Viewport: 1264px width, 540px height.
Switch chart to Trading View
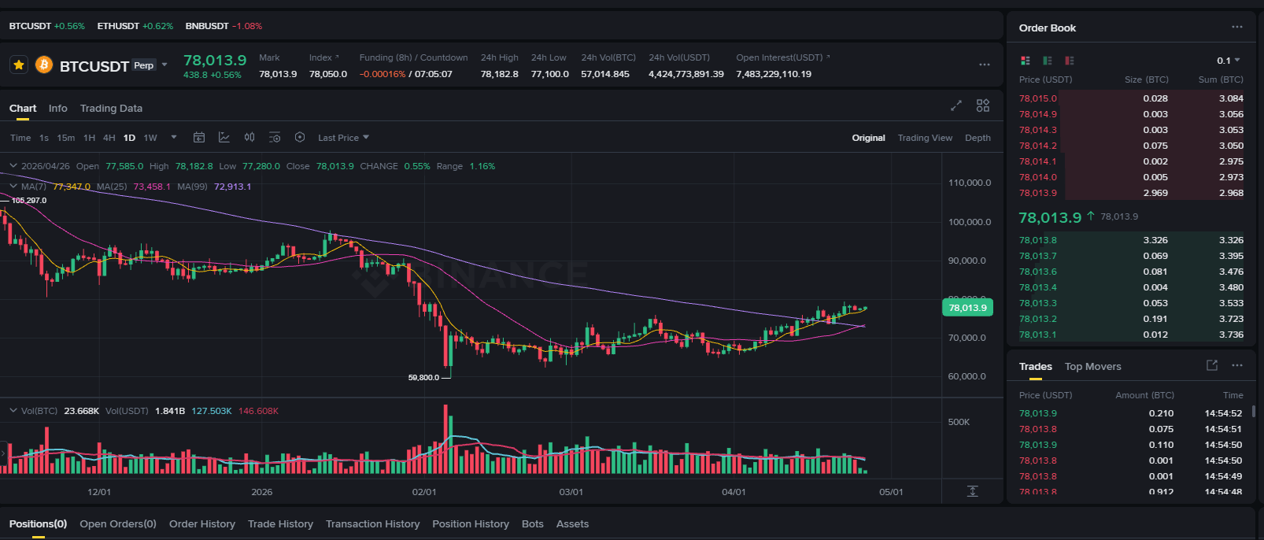tap(925, 138)
